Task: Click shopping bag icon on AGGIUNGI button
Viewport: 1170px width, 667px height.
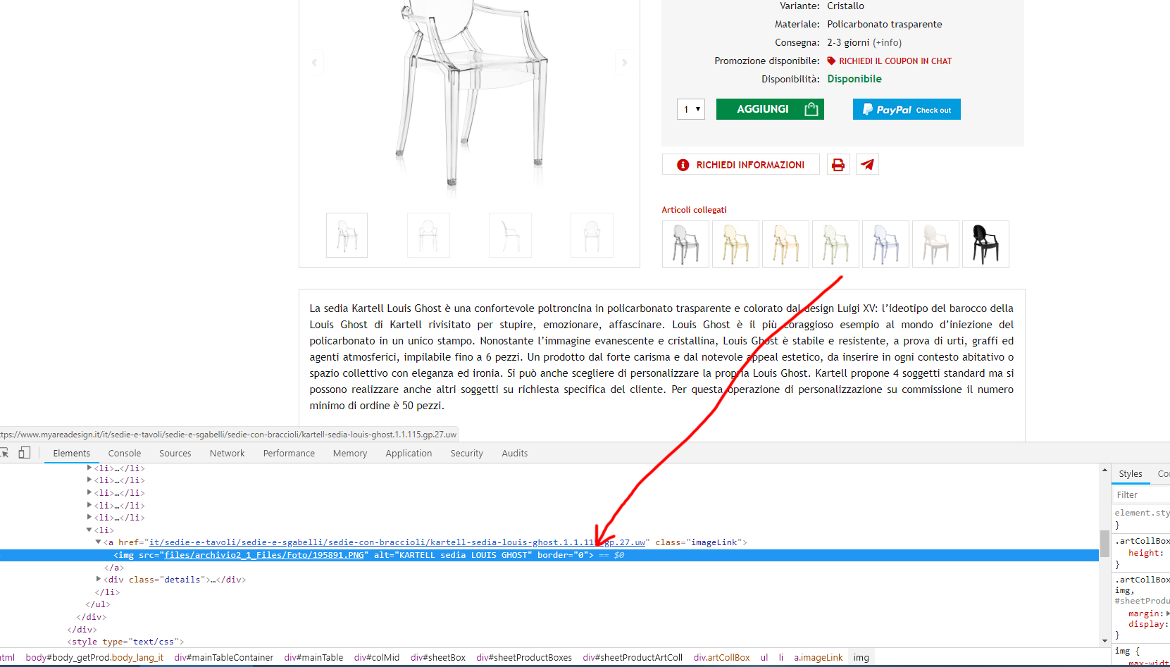Action: tap(811, 109)
